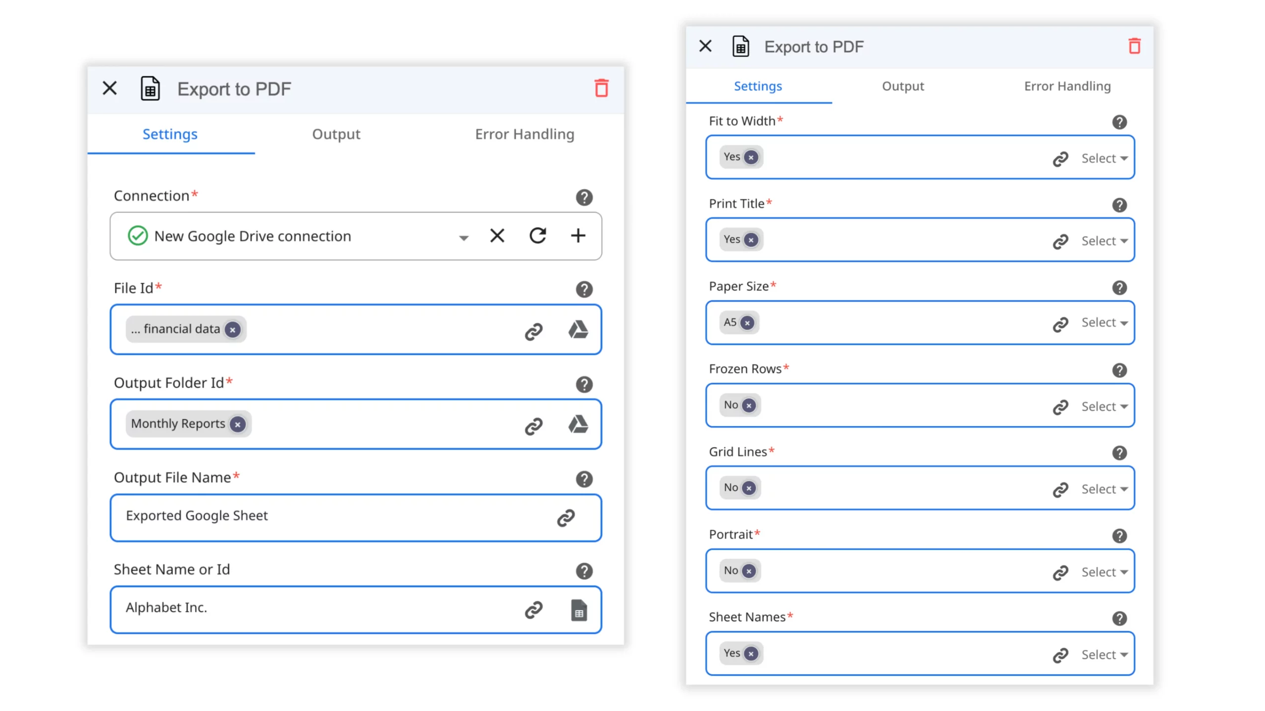
Task: Click the Output File Name input field
Action: (326, 516)
